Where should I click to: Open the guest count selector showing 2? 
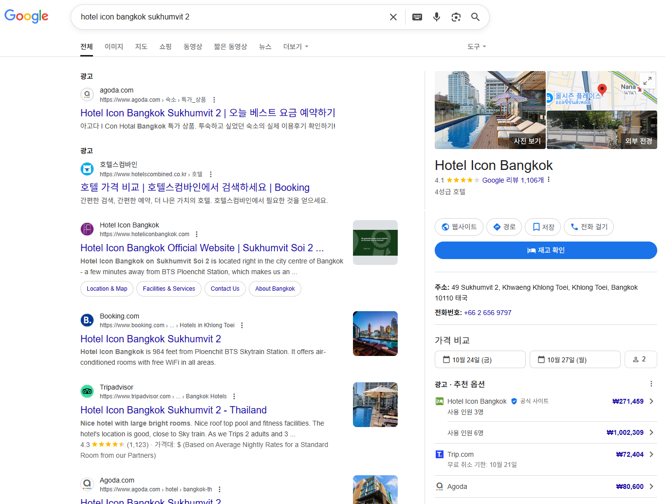(x=641, y=359)
